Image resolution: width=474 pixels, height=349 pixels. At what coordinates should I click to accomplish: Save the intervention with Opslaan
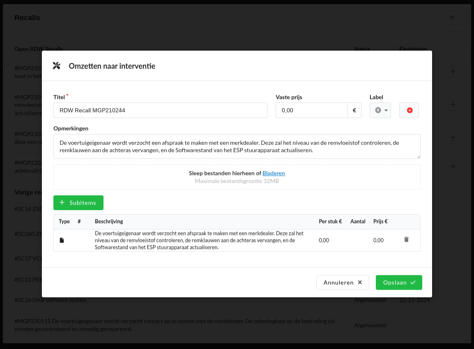[399, 282]
